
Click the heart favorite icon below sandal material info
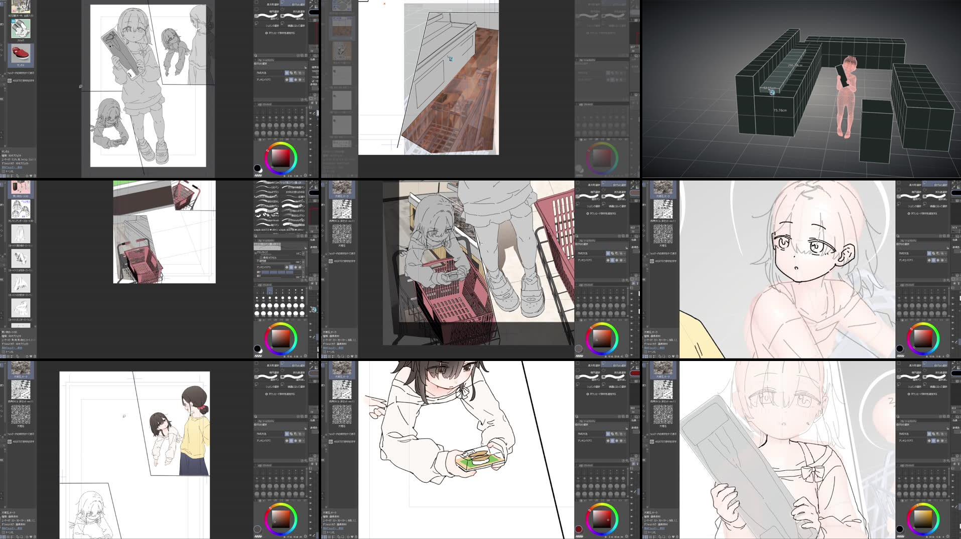31,175
